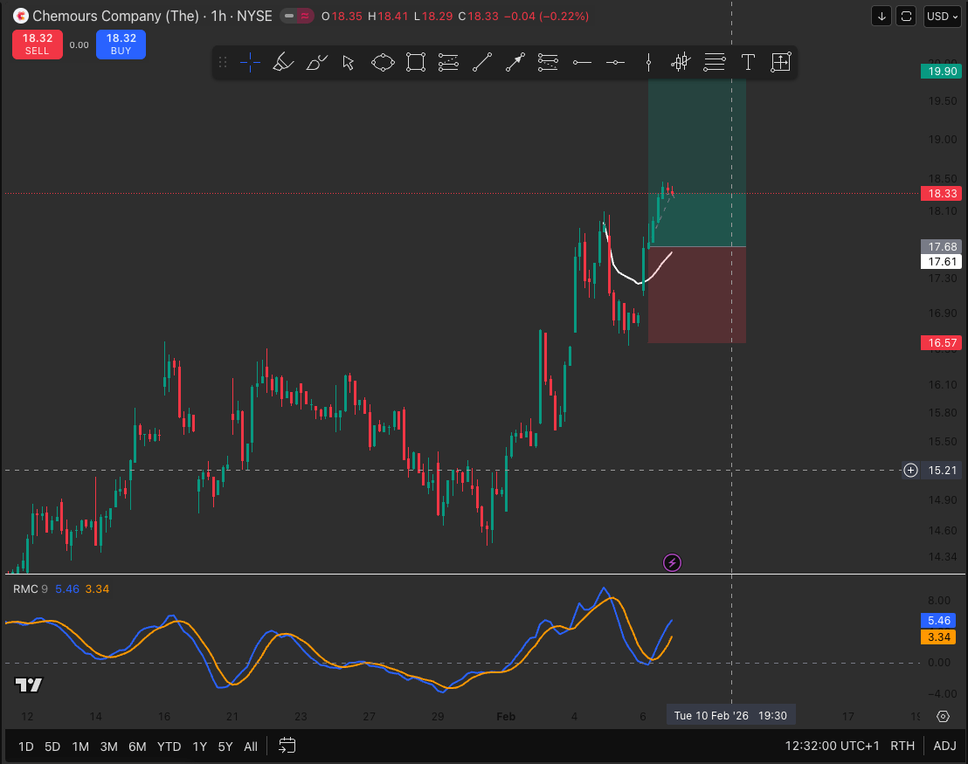
Task: Toggle the gray dash indicator pill
Action: tap(288, 16)
